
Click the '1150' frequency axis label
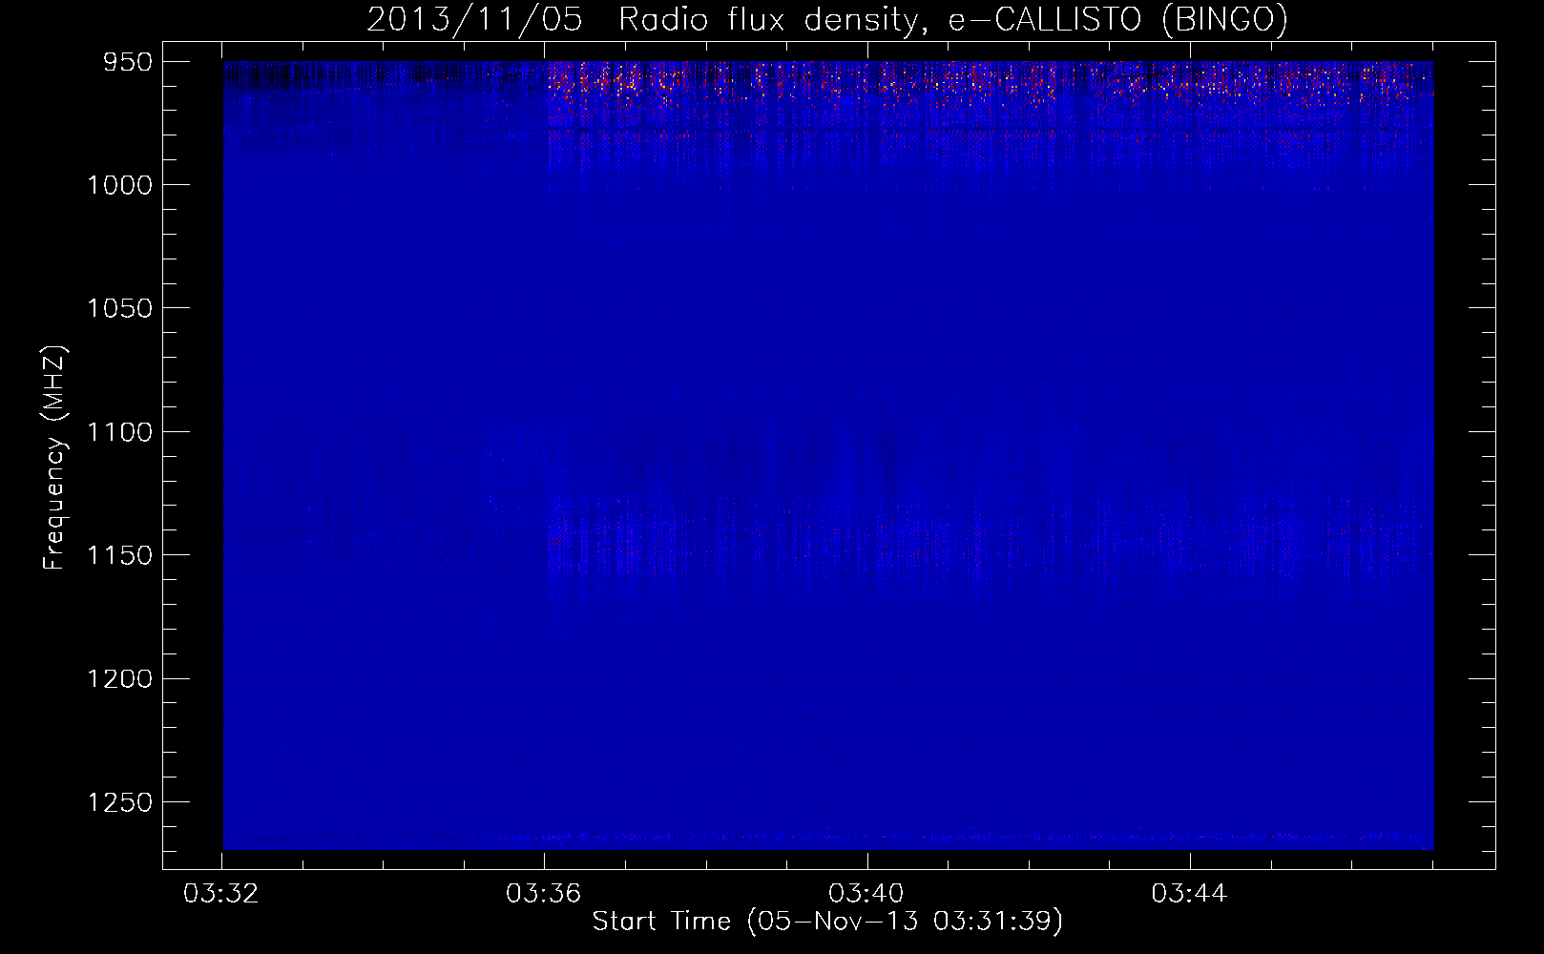point(120,555)
